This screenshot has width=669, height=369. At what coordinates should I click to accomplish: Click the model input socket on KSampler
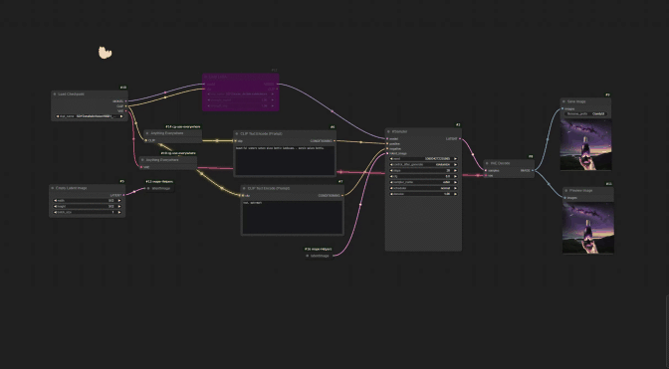tap(387, 139)
